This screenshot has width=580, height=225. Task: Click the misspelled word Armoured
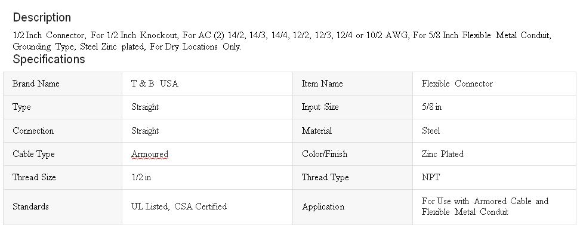coord(149,154)
